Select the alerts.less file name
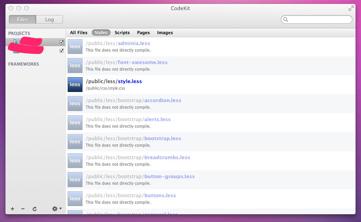Image resolution: width=361 pixels, height=222 pixels. point(158,120)
